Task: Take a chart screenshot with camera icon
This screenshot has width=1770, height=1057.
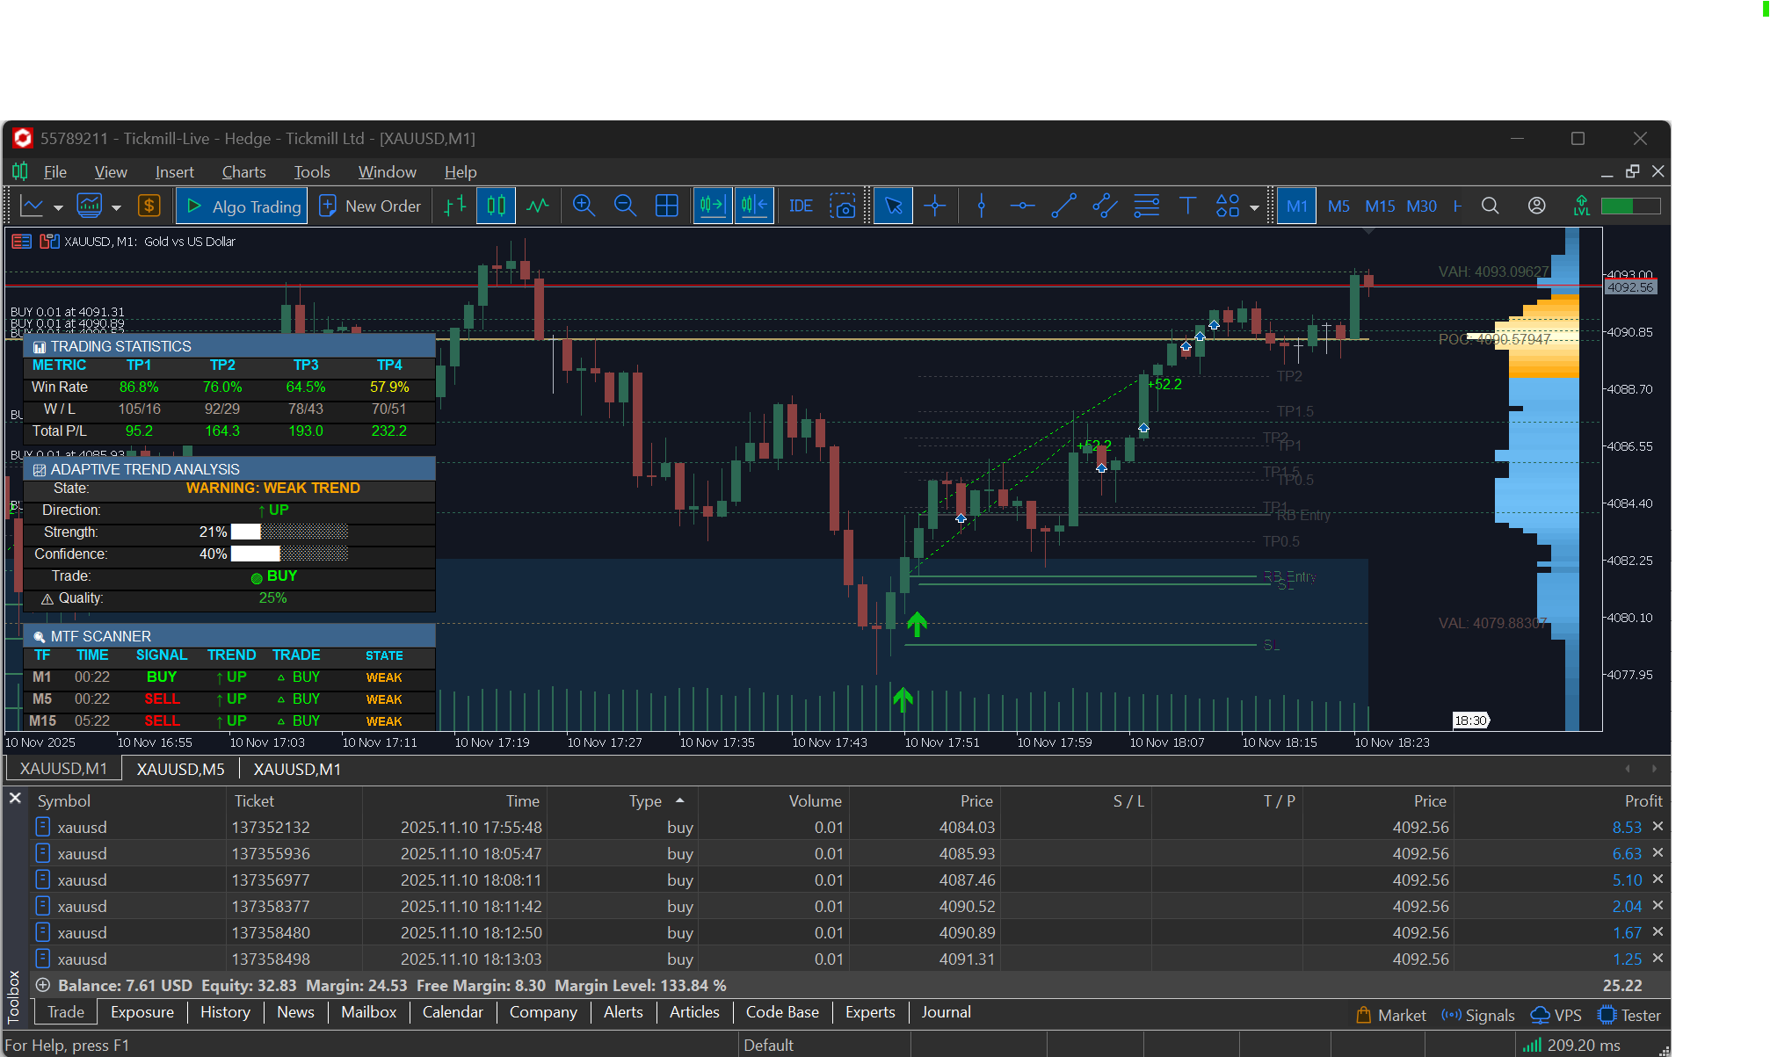Action: (843, 206)
